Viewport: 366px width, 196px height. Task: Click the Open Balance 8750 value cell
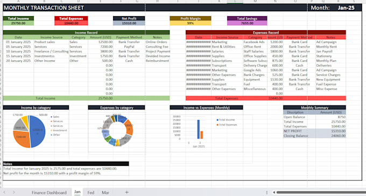[x=331, y=117]
